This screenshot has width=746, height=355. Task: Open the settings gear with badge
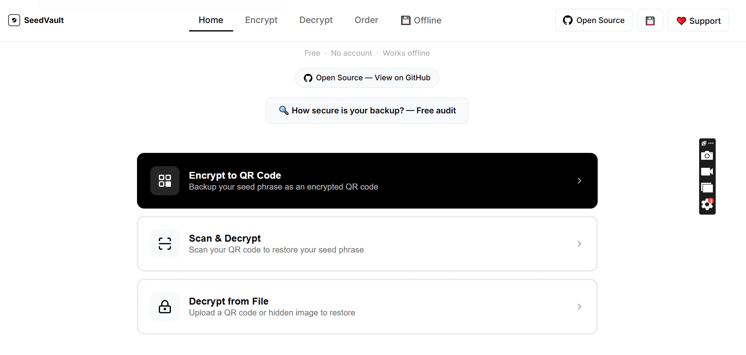point(707,205)
